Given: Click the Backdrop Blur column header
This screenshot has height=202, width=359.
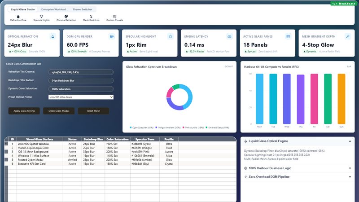Looking at the screenshot, I should 93,139.
